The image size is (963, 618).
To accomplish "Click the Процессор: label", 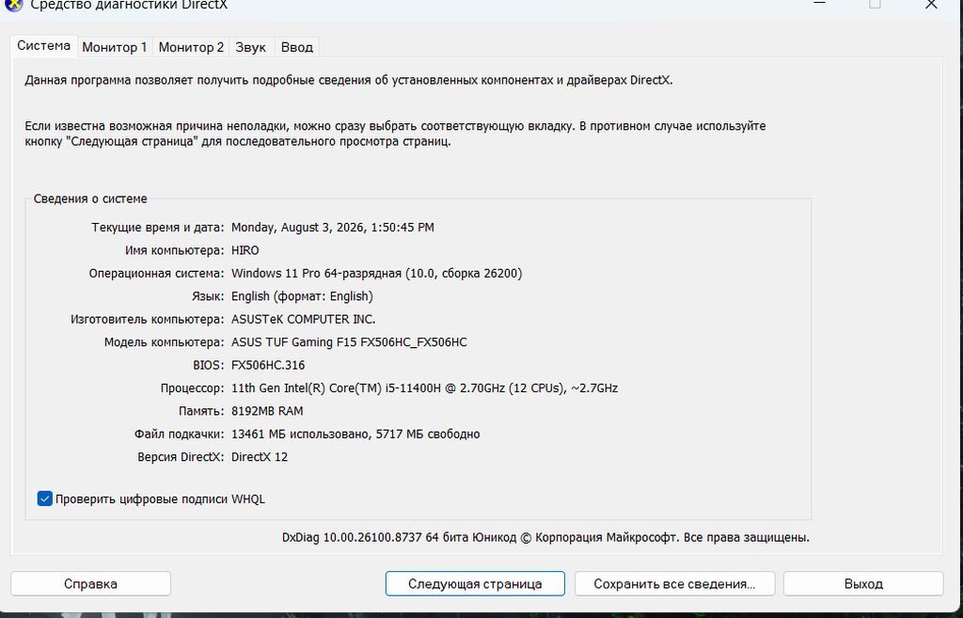I will 192,388.
